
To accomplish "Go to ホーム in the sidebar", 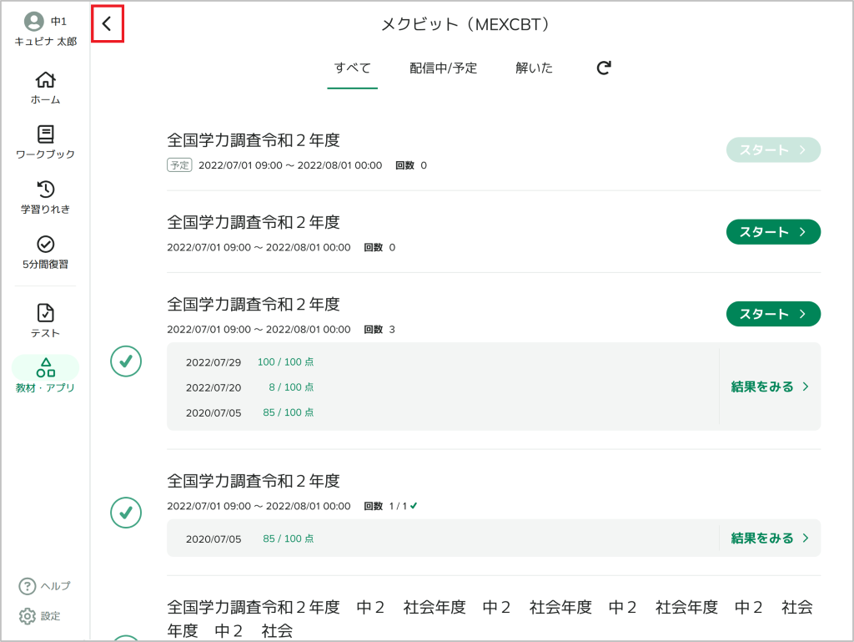I will coord(45,88).
